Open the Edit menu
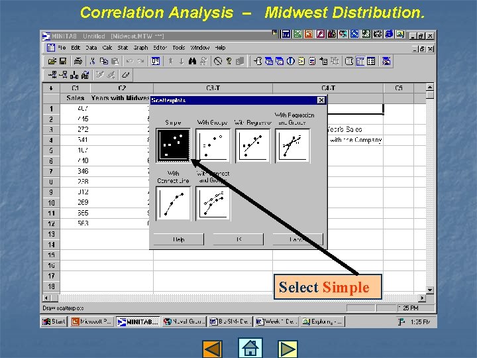 [76, 48]
